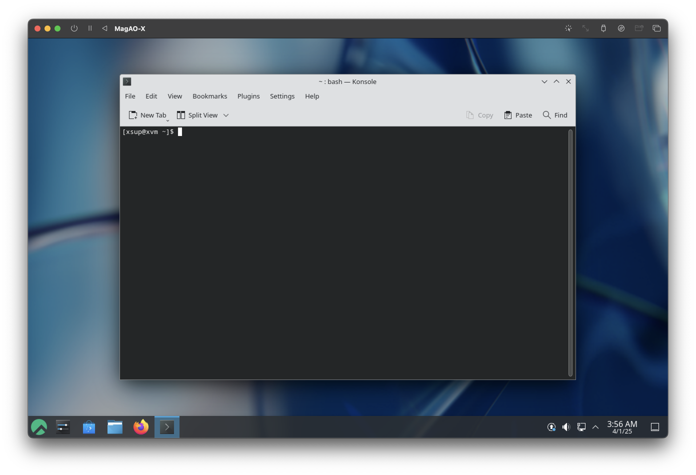Image resolution: width=696 pixels, height=475 pixels.
Task: Click the Split View button
Action: tap(197, 115)
